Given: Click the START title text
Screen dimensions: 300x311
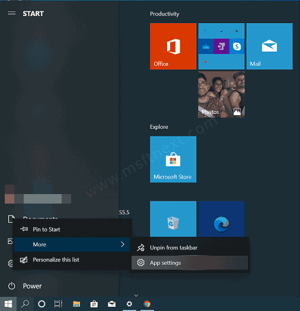Looking at the screenshot, I should (x=33, y=14).
